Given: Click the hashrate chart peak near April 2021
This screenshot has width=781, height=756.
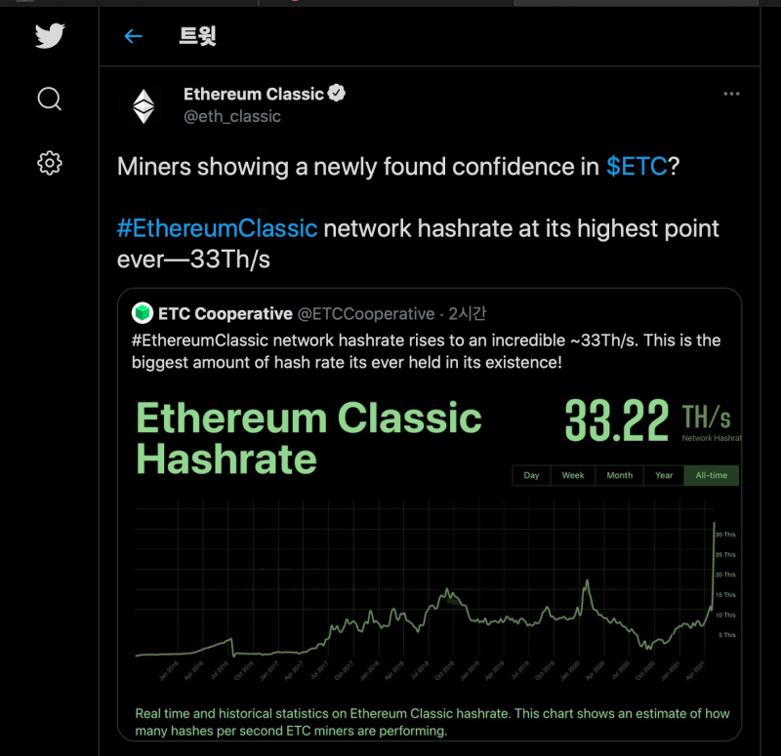Looking at the screenshot, I should [x=714, y=524].
